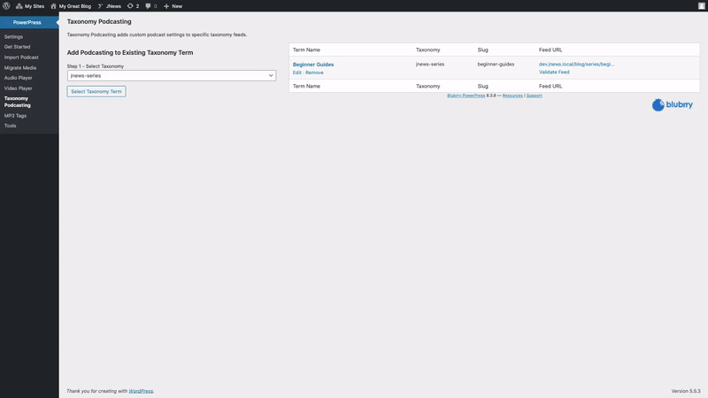Go to My Great Blog home
Screen dimensions: 708x398
(x=71, y=5)
